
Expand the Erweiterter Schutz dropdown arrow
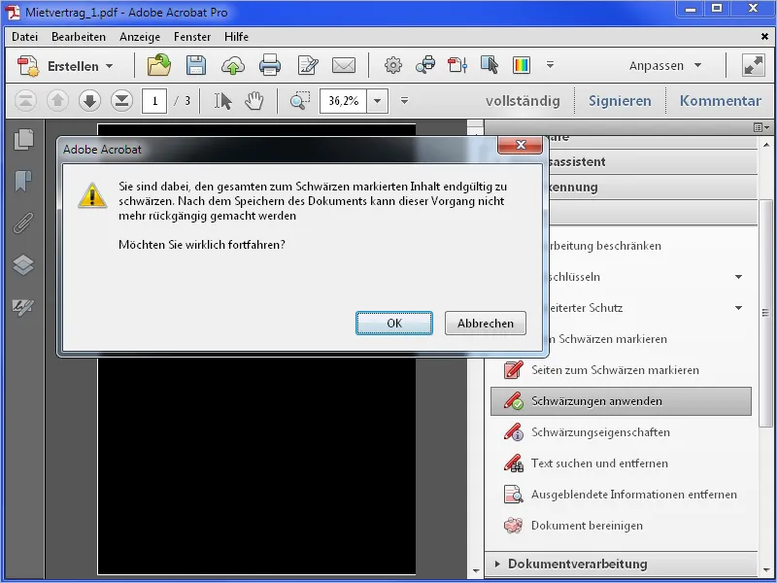(x=738, y=308)
